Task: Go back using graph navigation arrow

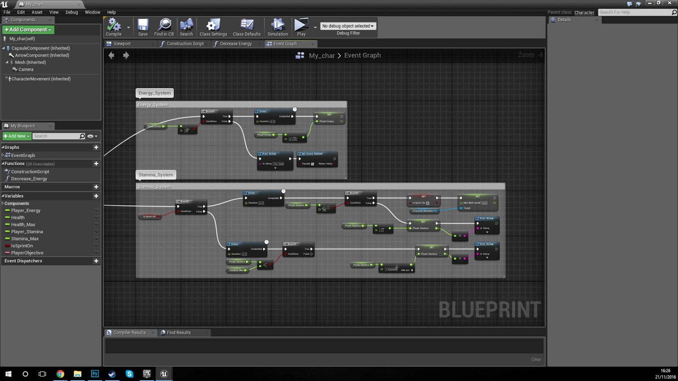Action: [111, 55]
